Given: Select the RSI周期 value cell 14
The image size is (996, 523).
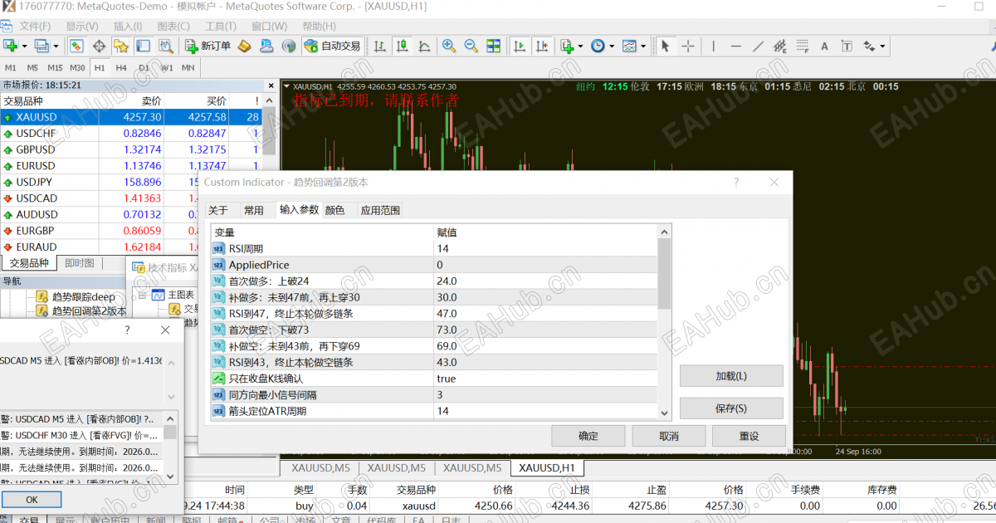Looking at the screenshot, I should tap(545, 248).
